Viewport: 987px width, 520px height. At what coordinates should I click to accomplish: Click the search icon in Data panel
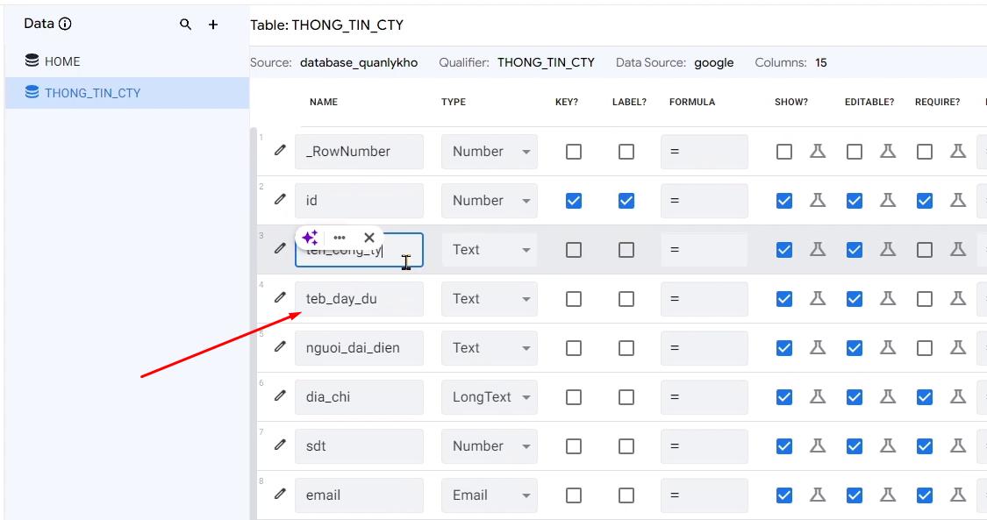click(185, 25)
